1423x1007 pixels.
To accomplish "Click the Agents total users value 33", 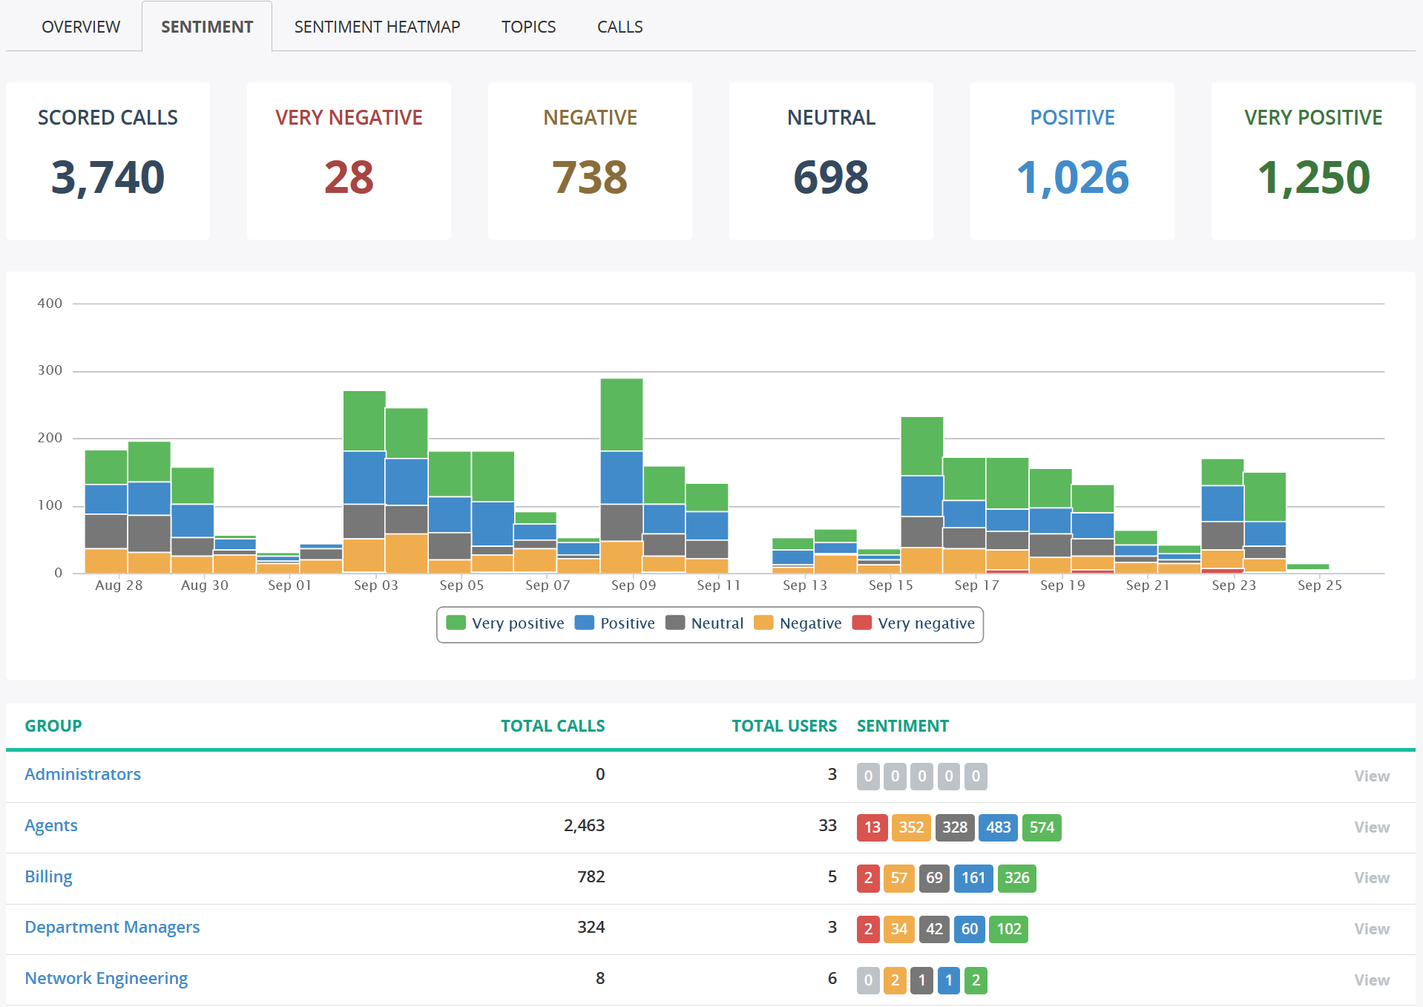I will click(828, 825).
